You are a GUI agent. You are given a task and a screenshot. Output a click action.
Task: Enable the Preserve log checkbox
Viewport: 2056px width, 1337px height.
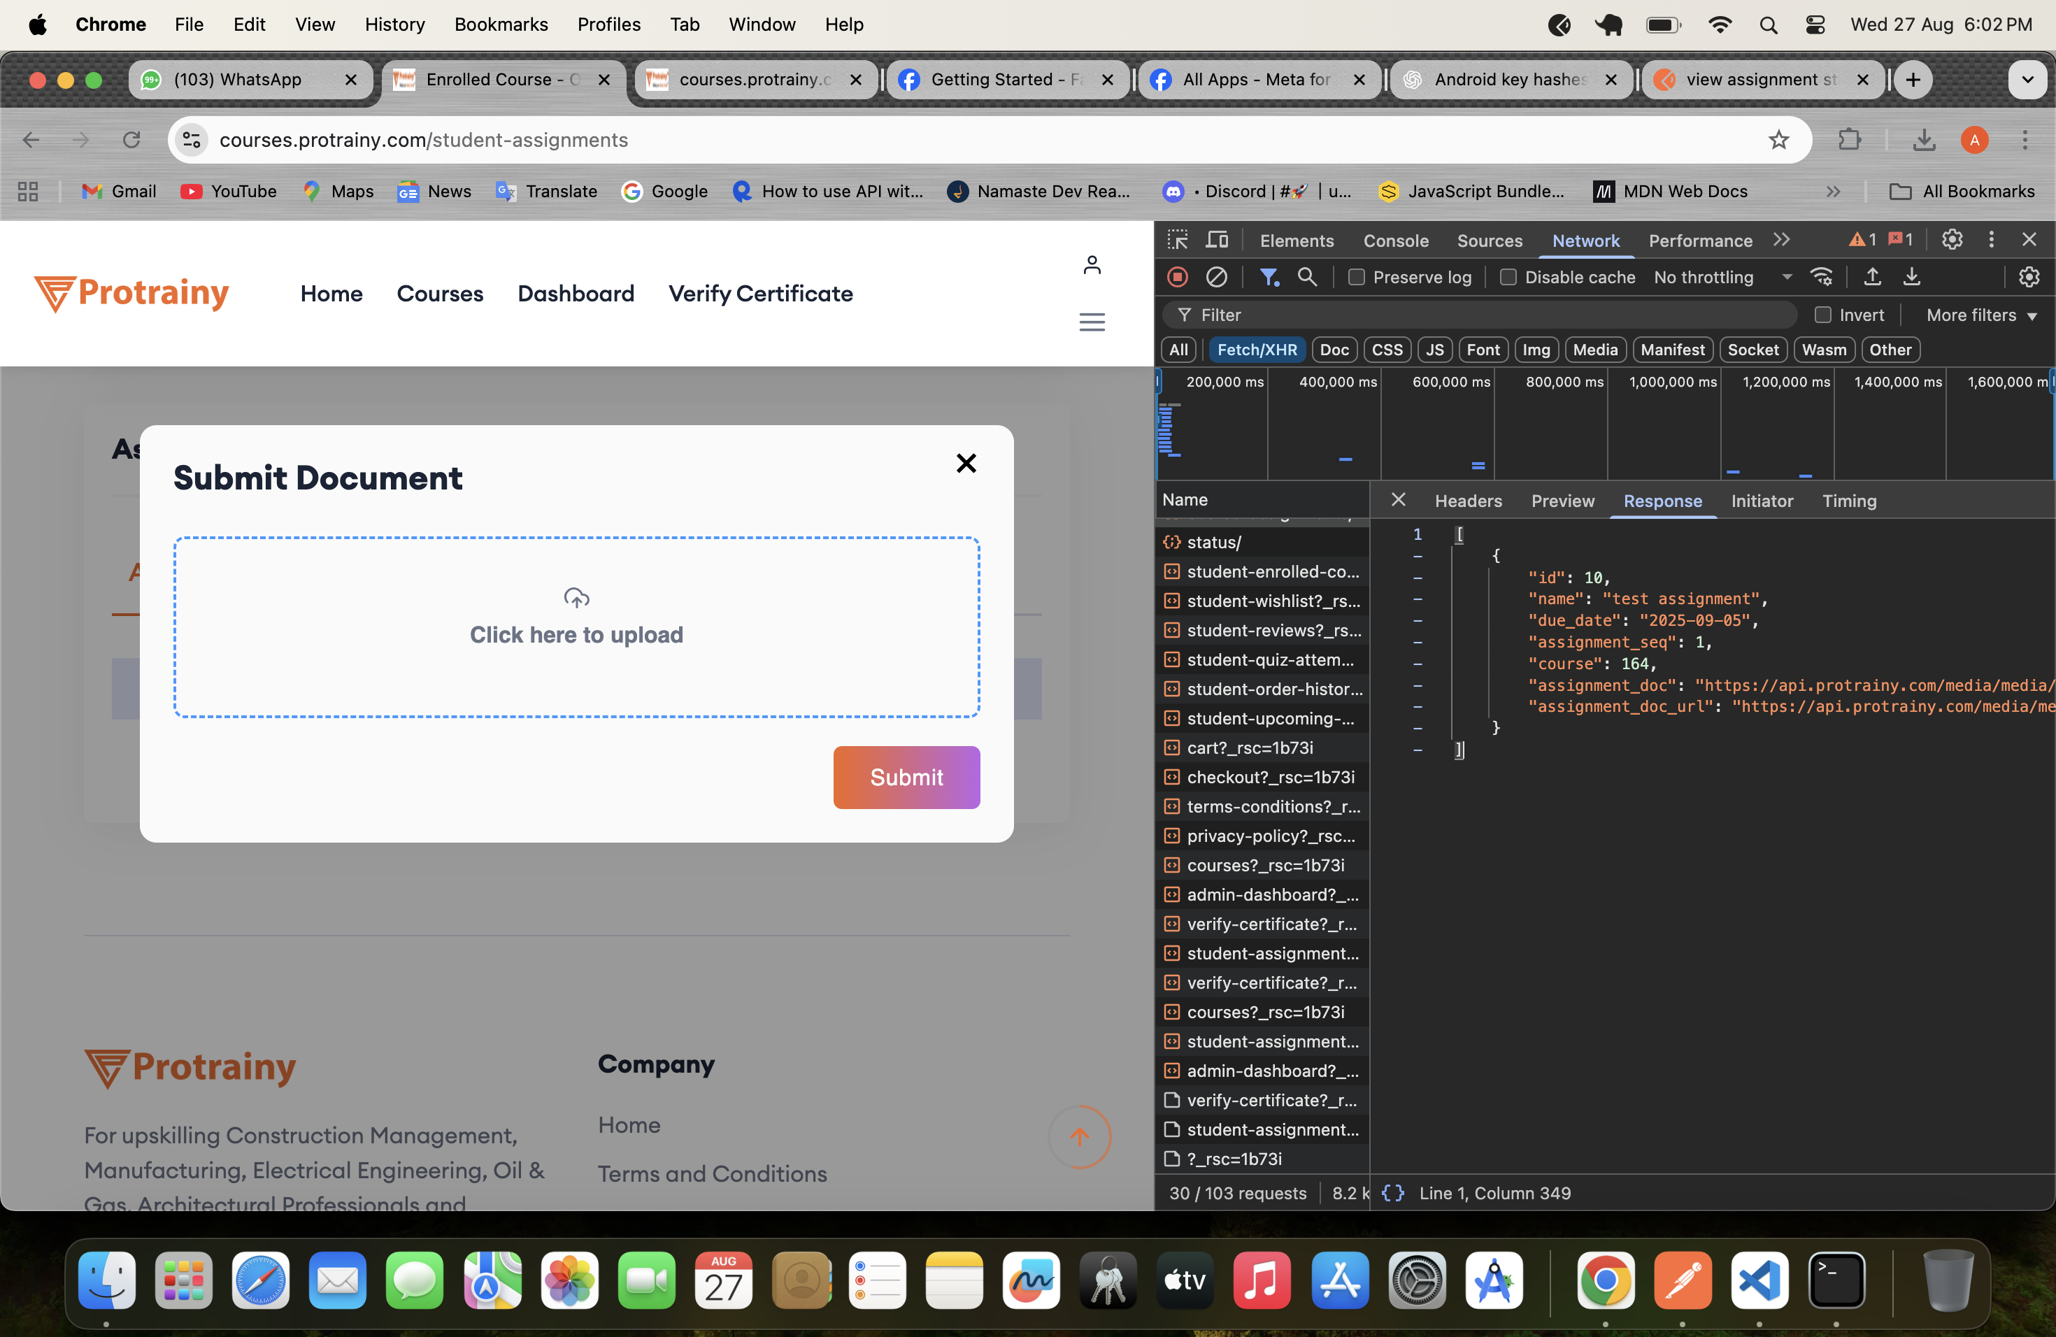pos(1356,277)
